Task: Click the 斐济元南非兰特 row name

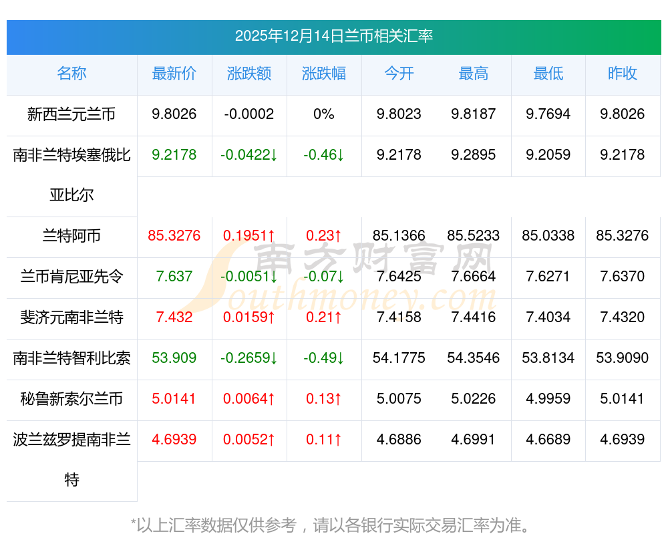Action: tap(71, 317)
